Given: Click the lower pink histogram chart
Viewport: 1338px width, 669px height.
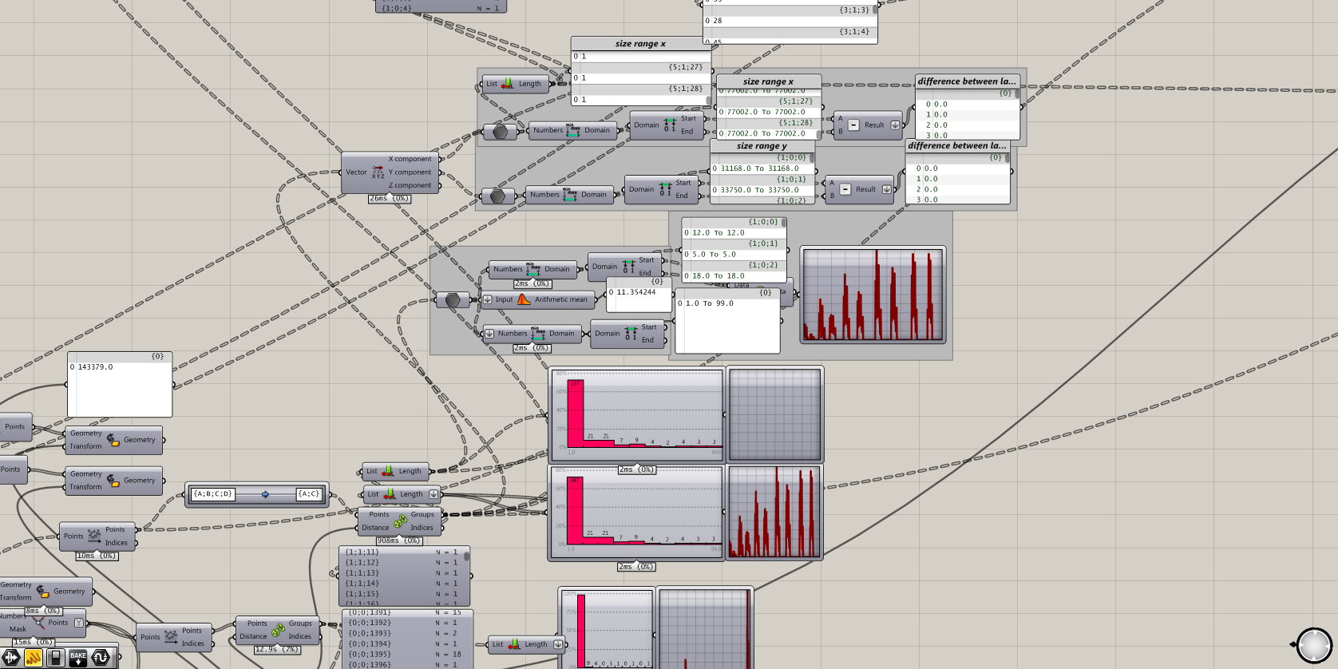Looking at the screenshot, I should click(637, 513).
